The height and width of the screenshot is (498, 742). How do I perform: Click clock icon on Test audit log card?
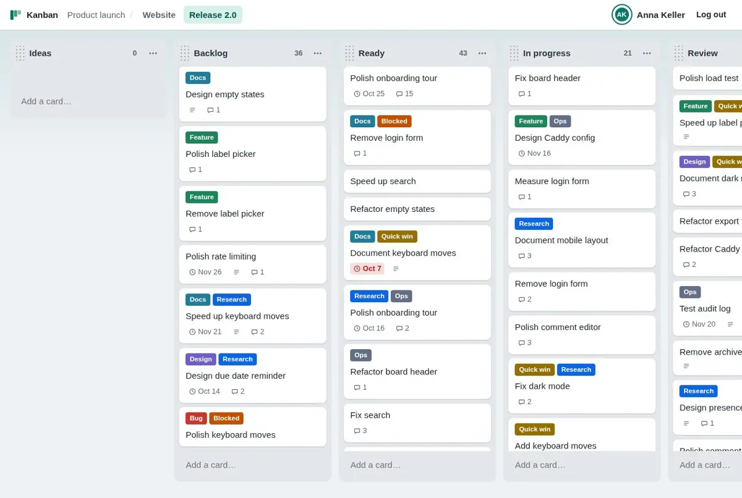[x=686, y=324]
